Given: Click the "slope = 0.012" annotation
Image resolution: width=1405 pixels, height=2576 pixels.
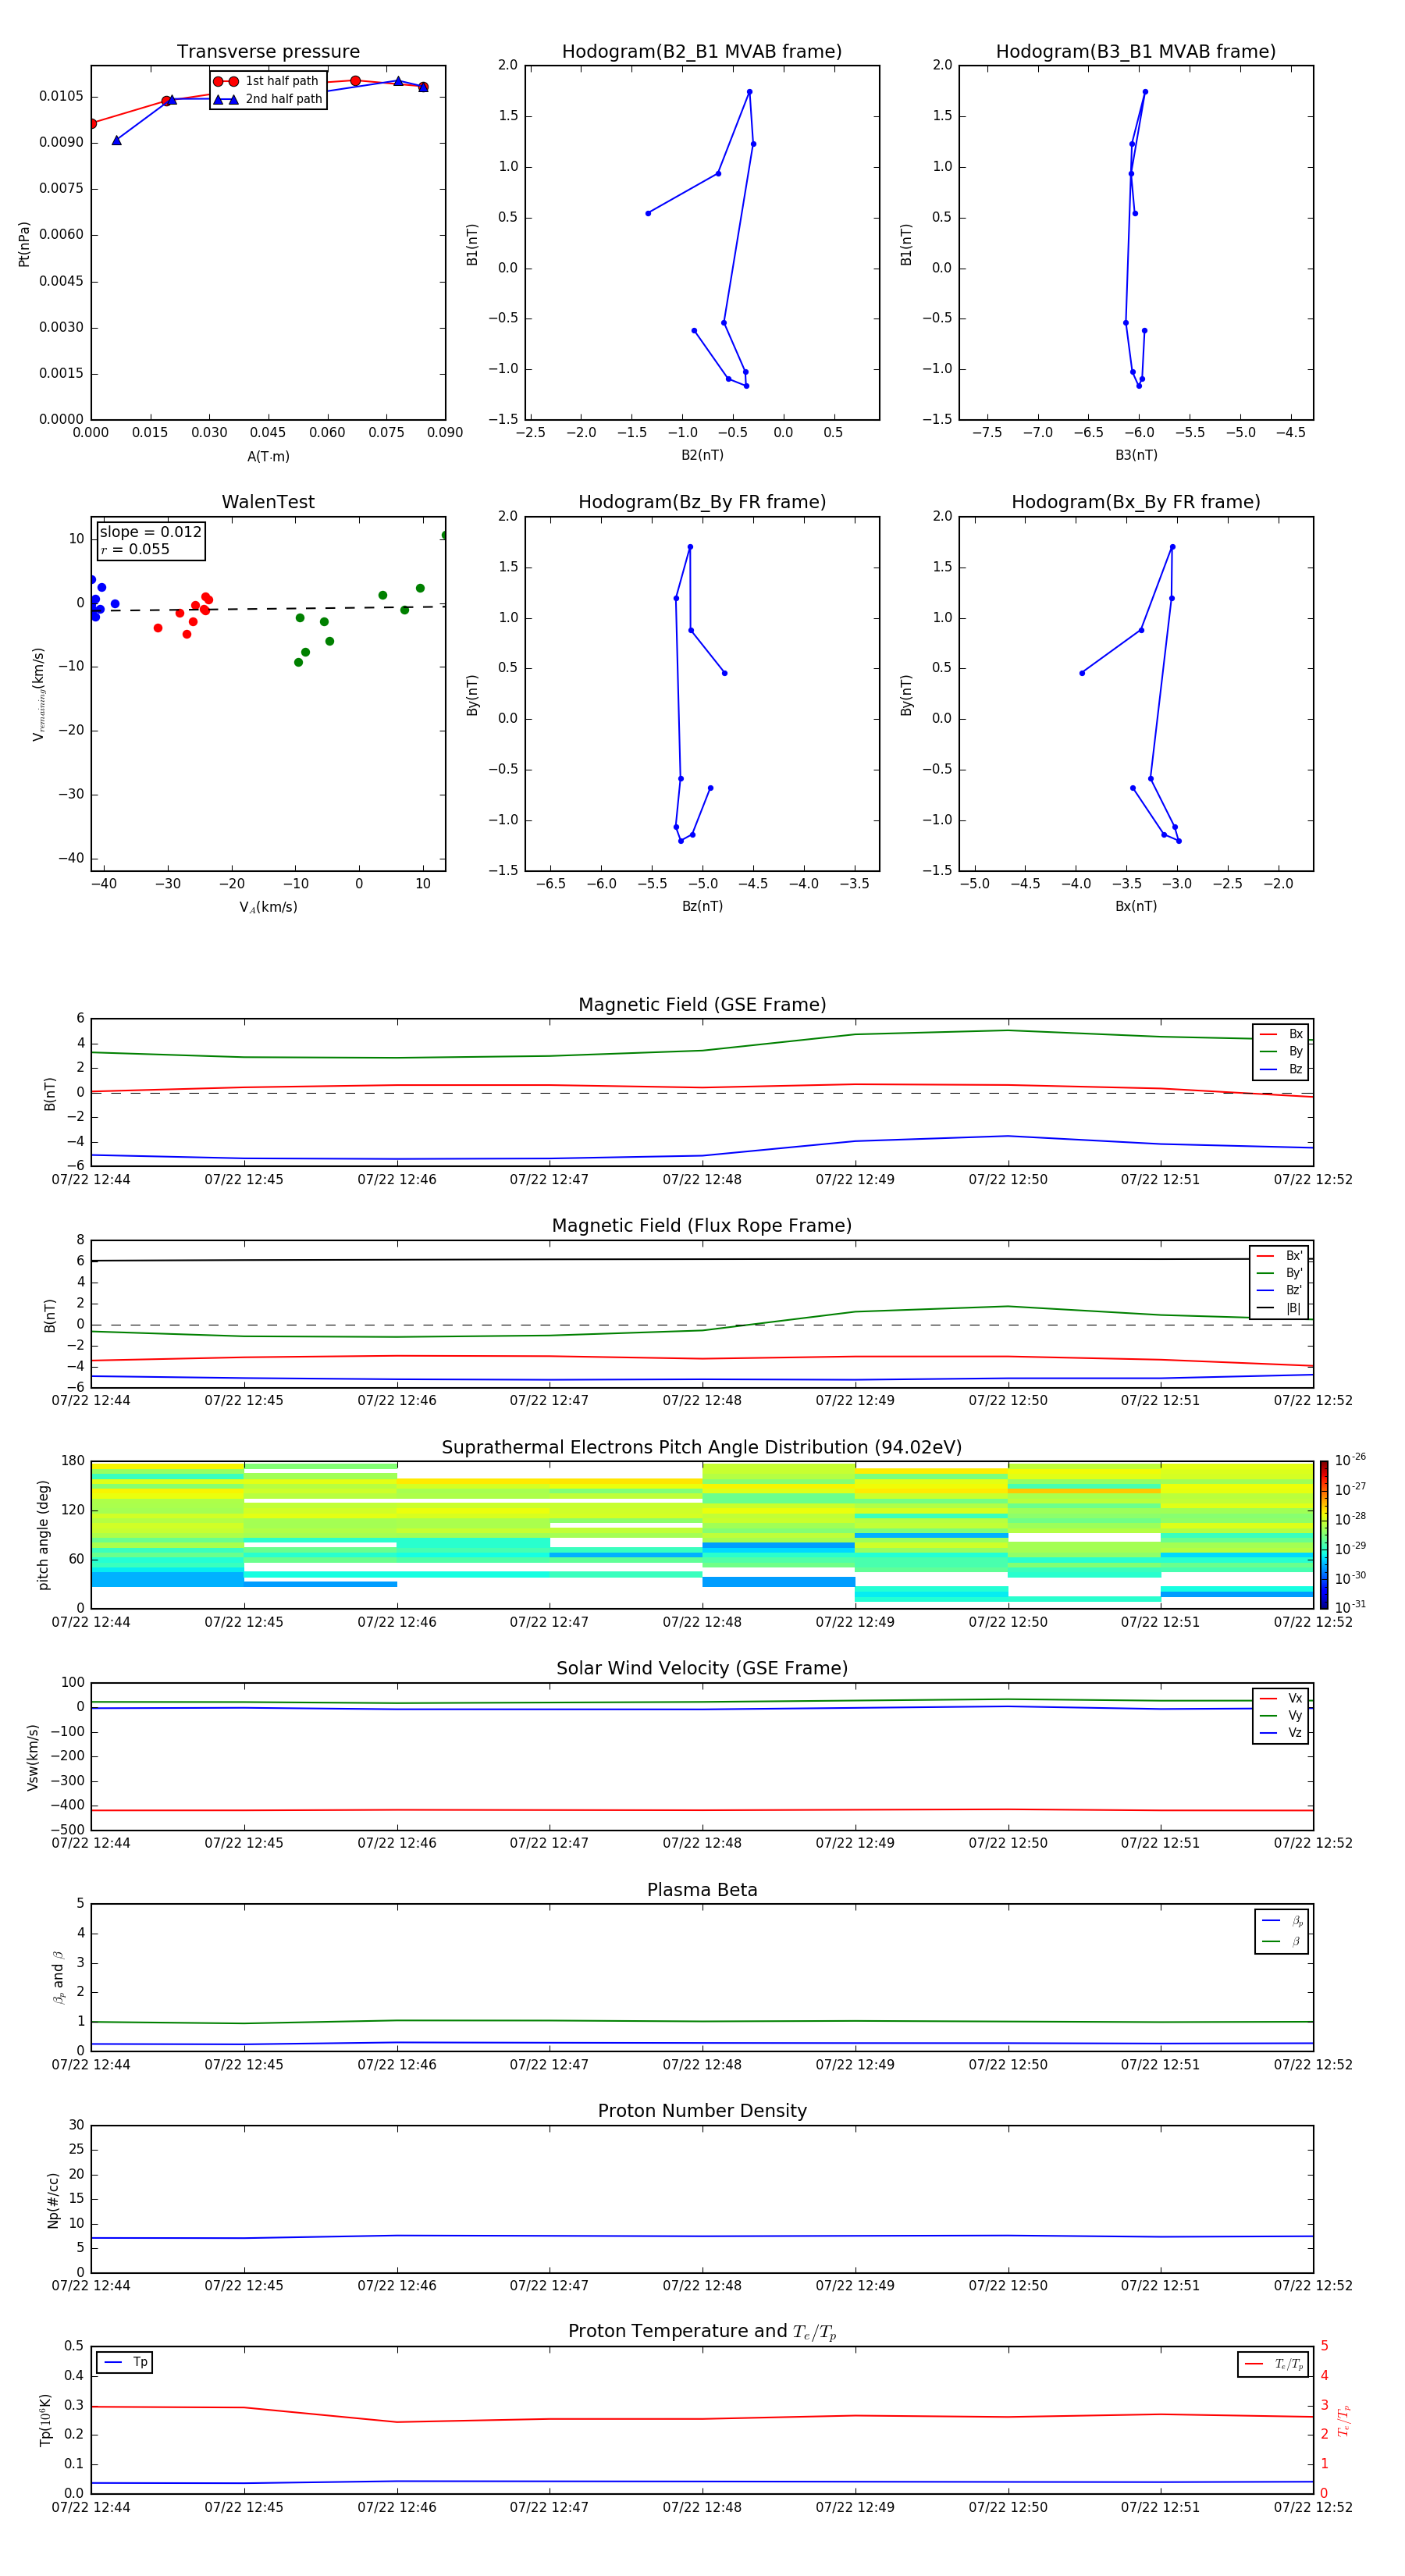Looking at the screenshot, I should pos(150,532).
